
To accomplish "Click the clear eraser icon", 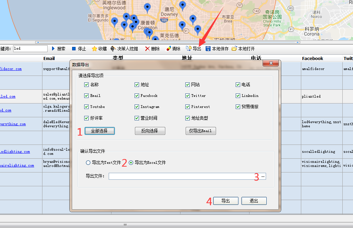I will click(168, 49).
